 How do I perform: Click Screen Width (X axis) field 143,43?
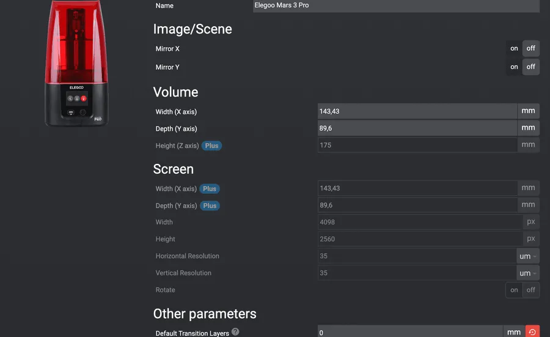[x=417, y=188]
